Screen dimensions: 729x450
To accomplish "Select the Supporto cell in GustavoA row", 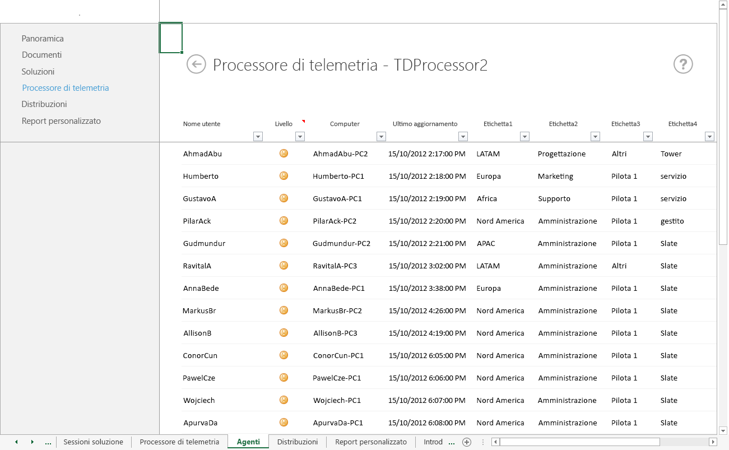I will (x=554, y=198).
